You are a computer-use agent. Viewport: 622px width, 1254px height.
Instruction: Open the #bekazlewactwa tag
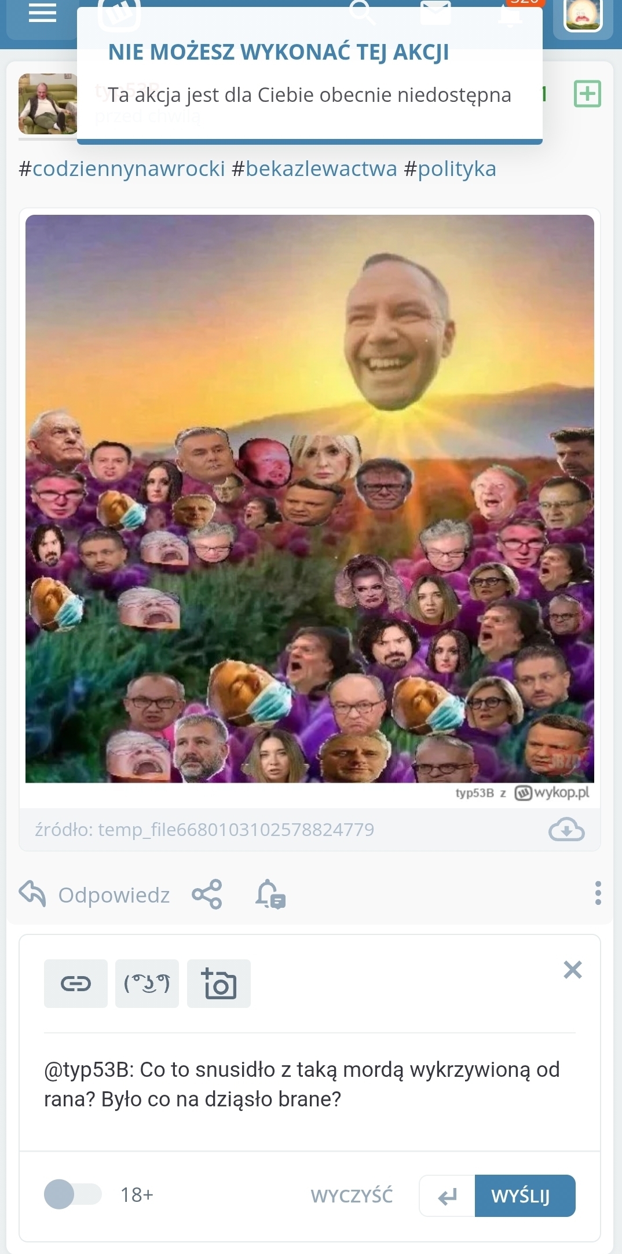pyautogui.click(x=314, y=168)
